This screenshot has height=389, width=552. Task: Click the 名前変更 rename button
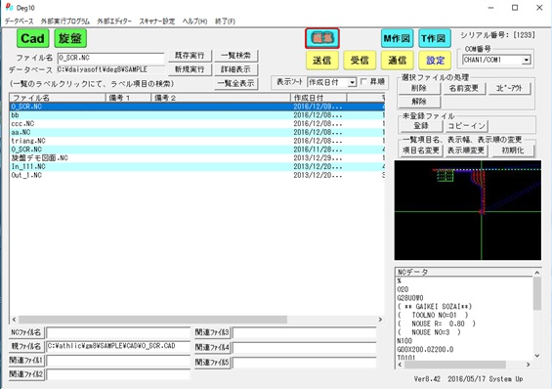tap(464, 88)
